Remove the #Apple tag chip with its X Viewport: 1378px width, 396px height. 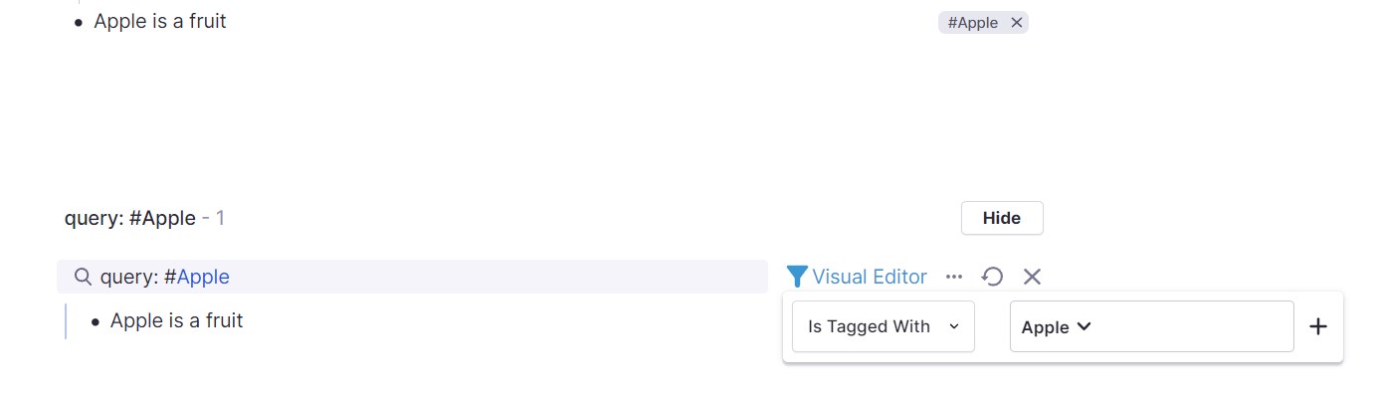point(1016,23)
